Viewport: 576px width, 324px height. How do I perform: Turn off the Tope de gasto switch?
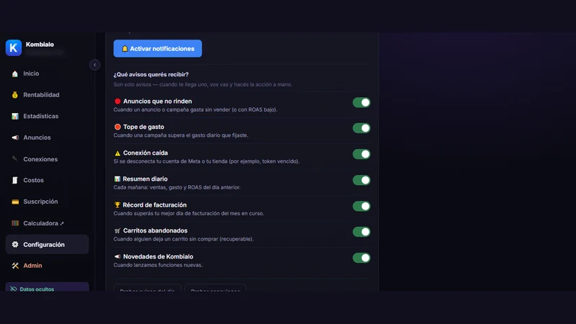(361, 128)
